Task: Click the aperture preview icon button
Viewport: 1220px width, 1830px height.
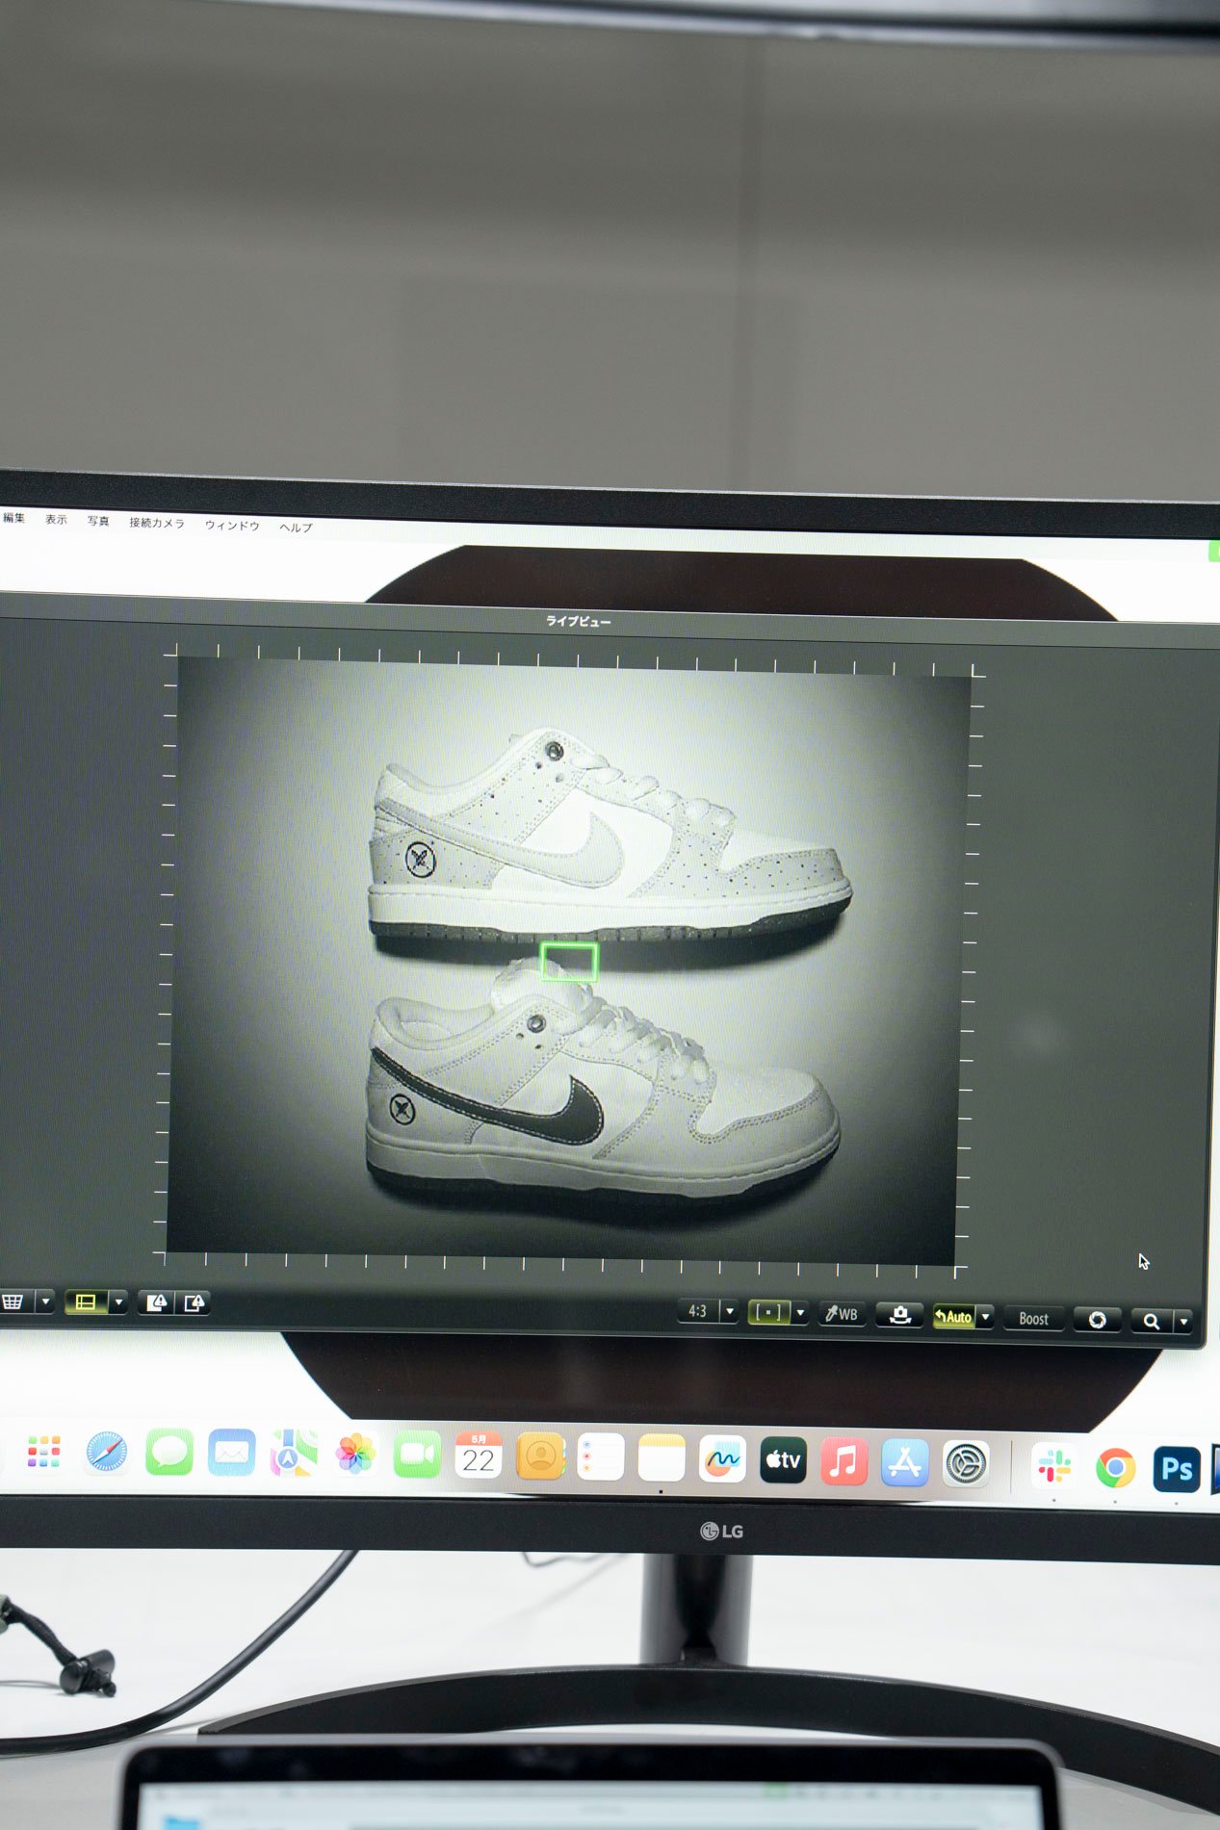Action: click(x=1097, y=1319)
